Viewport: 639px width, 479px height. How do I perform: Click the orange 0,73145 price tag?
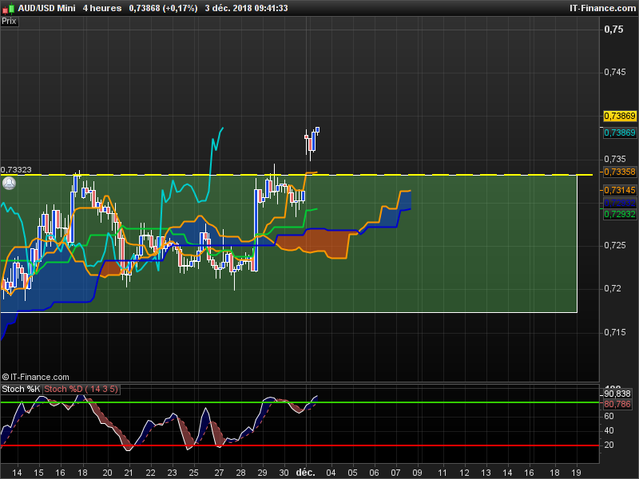click(x=620, y=190)
